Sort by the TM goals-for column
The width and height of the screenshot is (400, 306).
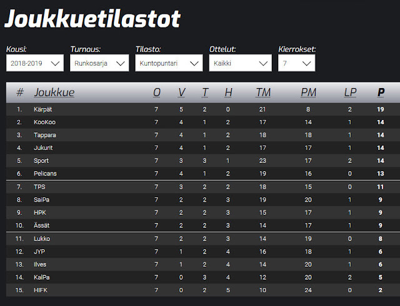263,92
